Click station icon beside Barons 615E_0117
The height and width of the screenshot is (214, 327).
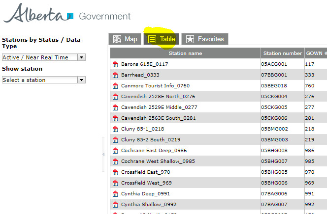(x=115, y=64)
